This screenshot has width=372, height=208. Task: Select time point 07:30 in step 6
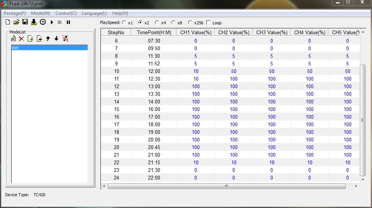[x=154, y=41]
